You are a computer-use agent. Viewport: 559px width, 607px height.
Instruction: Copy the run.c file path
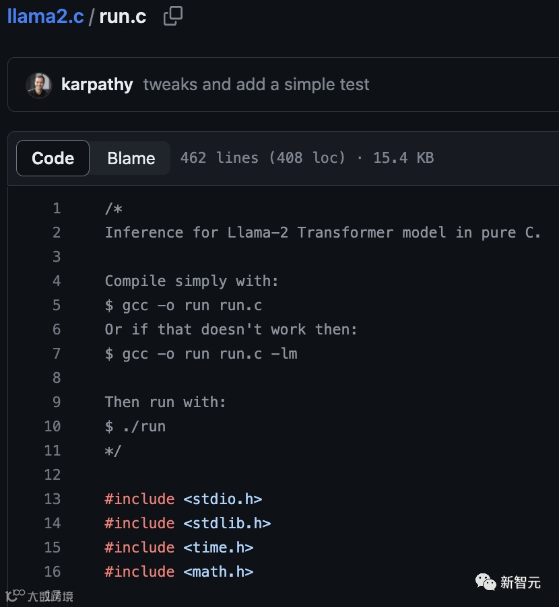pos(173,16)
